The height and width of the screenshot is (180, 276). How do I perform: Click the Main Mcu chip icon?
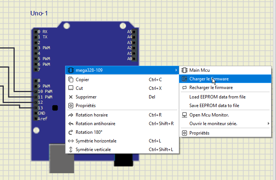click(185, 70)
